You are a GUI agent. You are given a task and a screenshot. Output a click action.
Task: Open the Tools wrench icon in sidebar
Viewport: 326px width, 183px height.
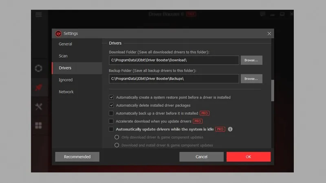click(38, 107)
